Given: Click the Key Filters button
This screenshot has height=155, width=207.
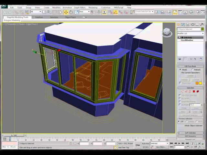Looking at the screenshot, I should coord(161,147).
